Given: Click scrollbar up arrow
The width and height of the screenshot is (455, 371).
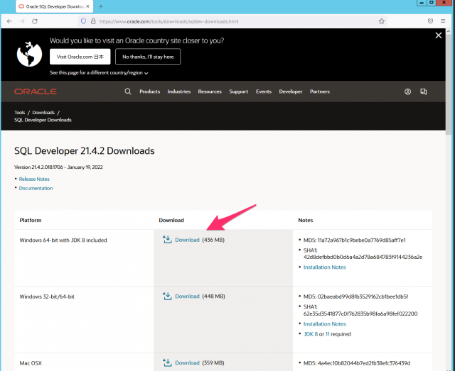Looking at the screenshot, I should (449, 31).
